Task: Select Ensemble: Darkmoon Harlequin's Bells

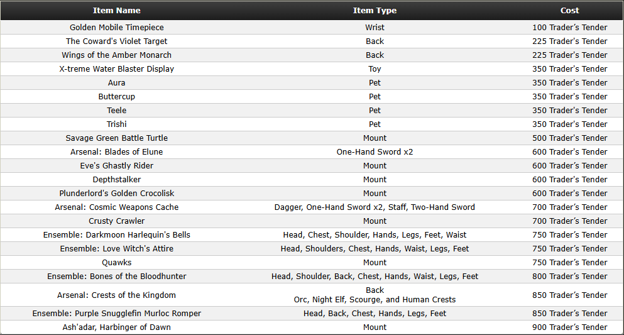Action: pos(117,234)
